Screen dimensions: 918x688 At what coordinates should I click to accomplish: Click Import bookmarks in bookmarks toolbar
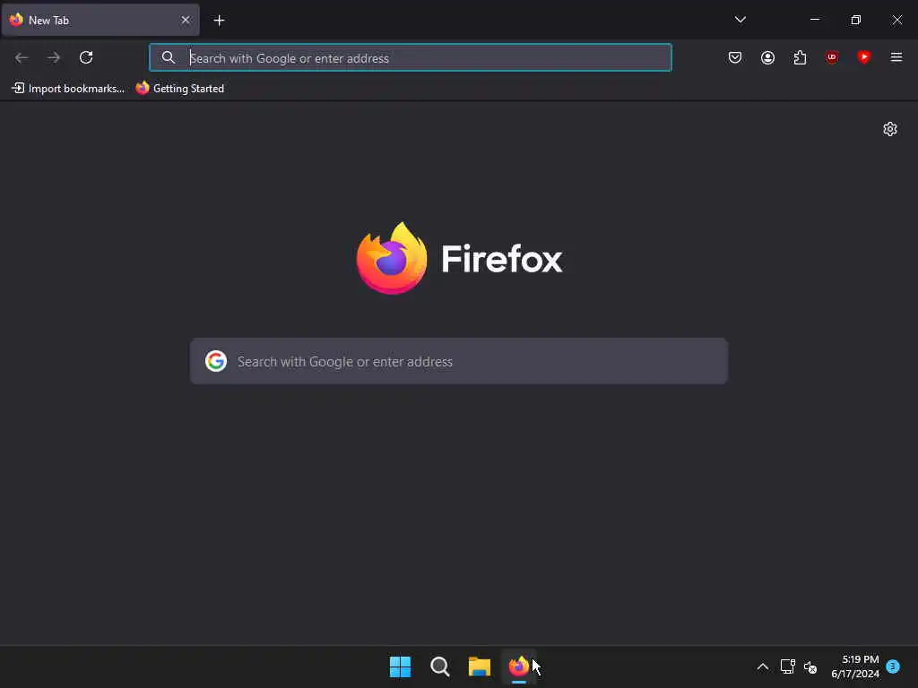[x=68, y=89]
